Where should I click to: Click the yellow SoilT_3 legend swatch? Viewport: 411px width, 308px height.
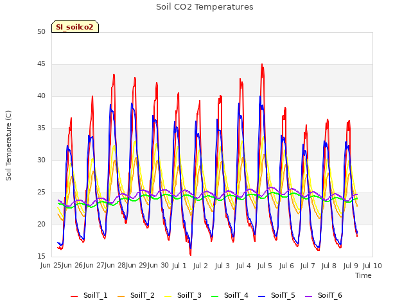(168, 296)
